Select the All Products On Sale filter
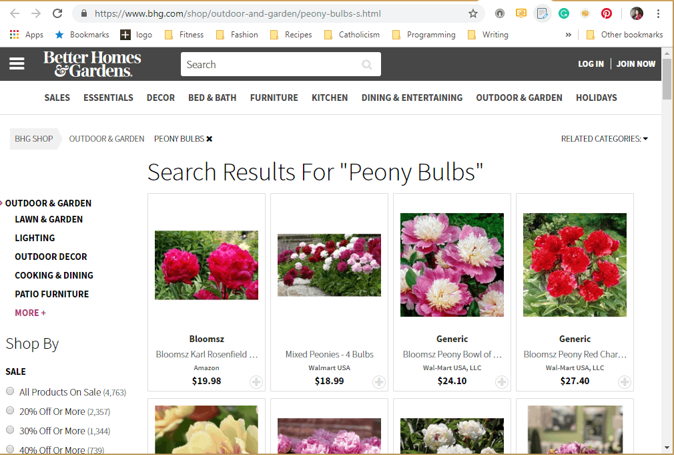 10,391
